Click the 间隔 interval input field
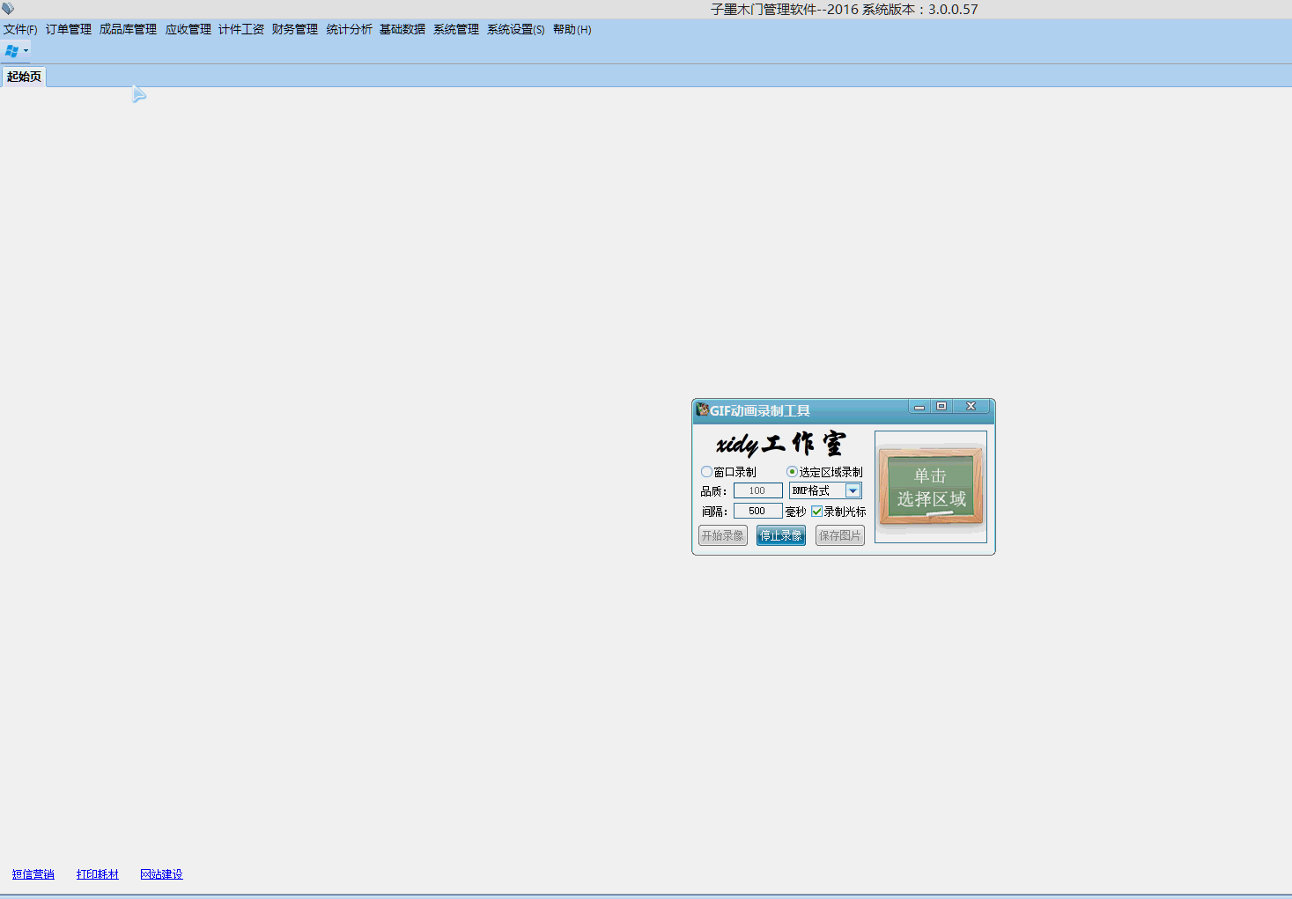Image resolution: width=1292 pixels, height=899 pixels. click(x=757, y=512)
